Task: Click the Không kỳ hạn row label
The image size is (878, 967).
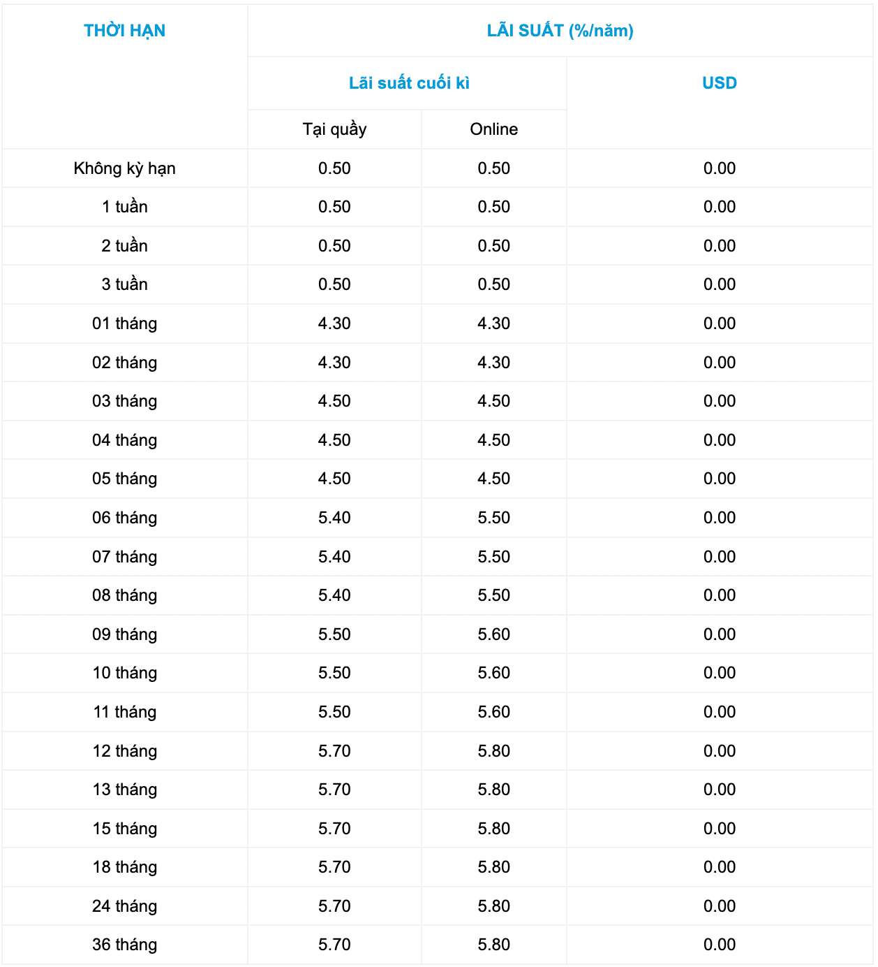Action: point(124,168)
